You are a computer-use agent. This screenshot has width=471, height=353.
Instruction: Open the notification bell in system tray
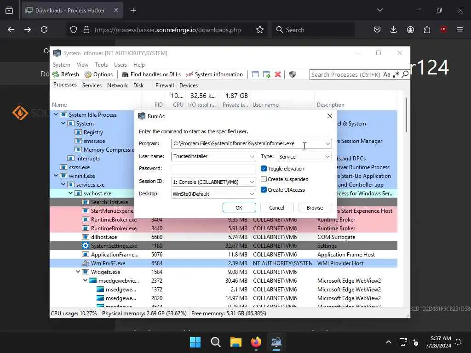[x=459, y=342]
